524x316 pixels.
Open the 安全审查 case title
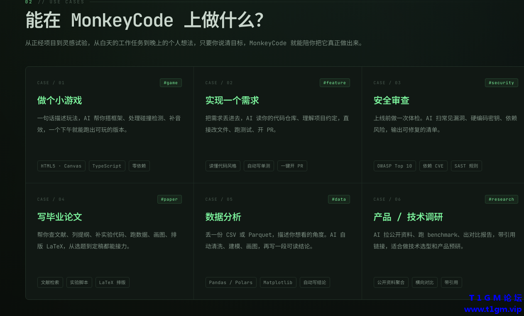(392, 100)
